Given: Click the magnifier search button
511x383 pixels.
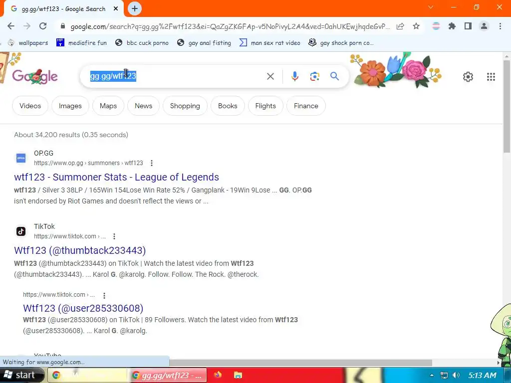Looking at the screenshot, I should tap(335, 76).
